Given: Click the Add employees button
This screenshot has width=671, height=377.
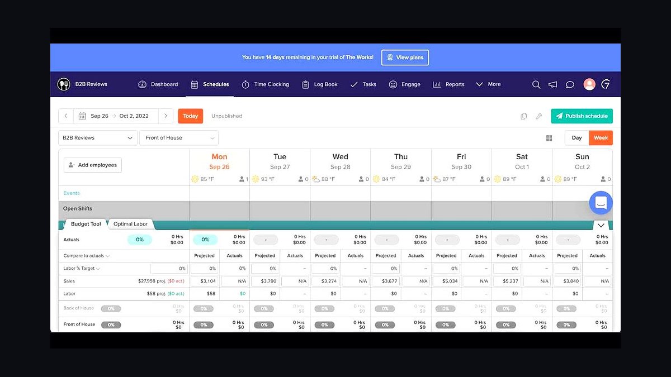Looking at the screenshot, I should tap(93, 165).
